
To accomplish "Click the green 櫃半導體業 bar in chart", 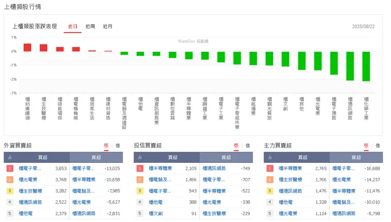I will coord(189,55).
